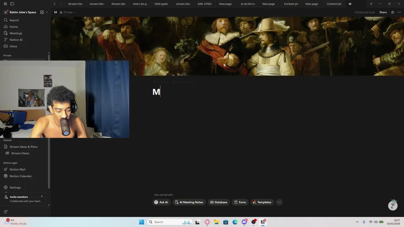The height and width of the screenshot is (227, 404).
Task: Open the help icon at sidebar bottom
Action: [x=5, y=212]
